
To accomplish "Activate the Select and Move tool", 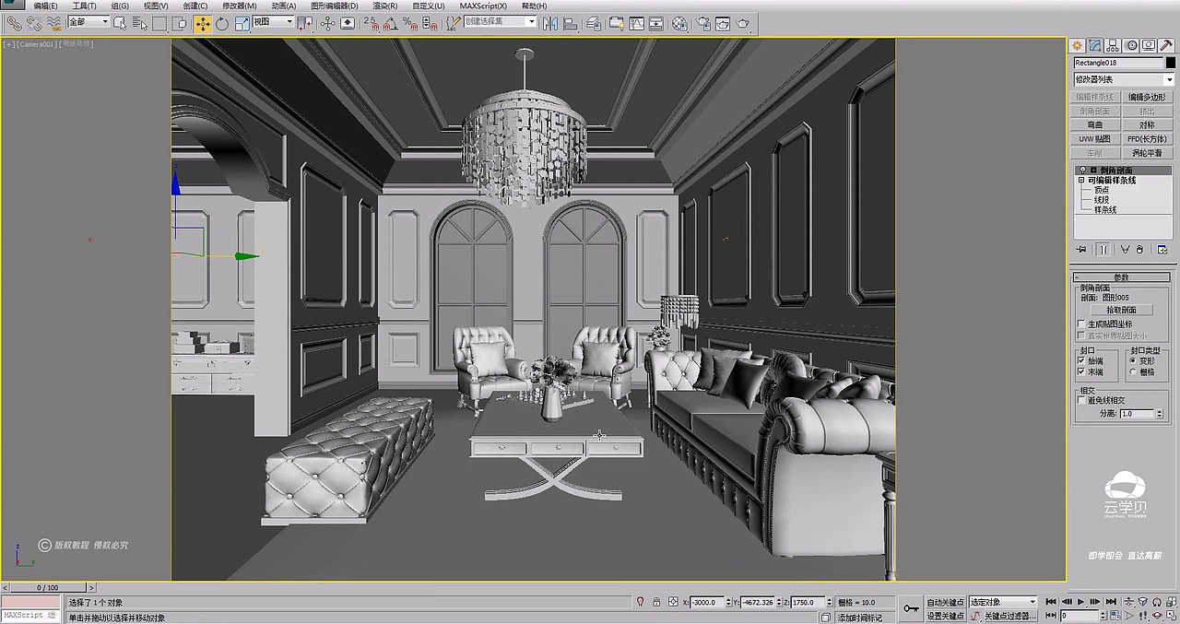I will click(x=202, y=23).
